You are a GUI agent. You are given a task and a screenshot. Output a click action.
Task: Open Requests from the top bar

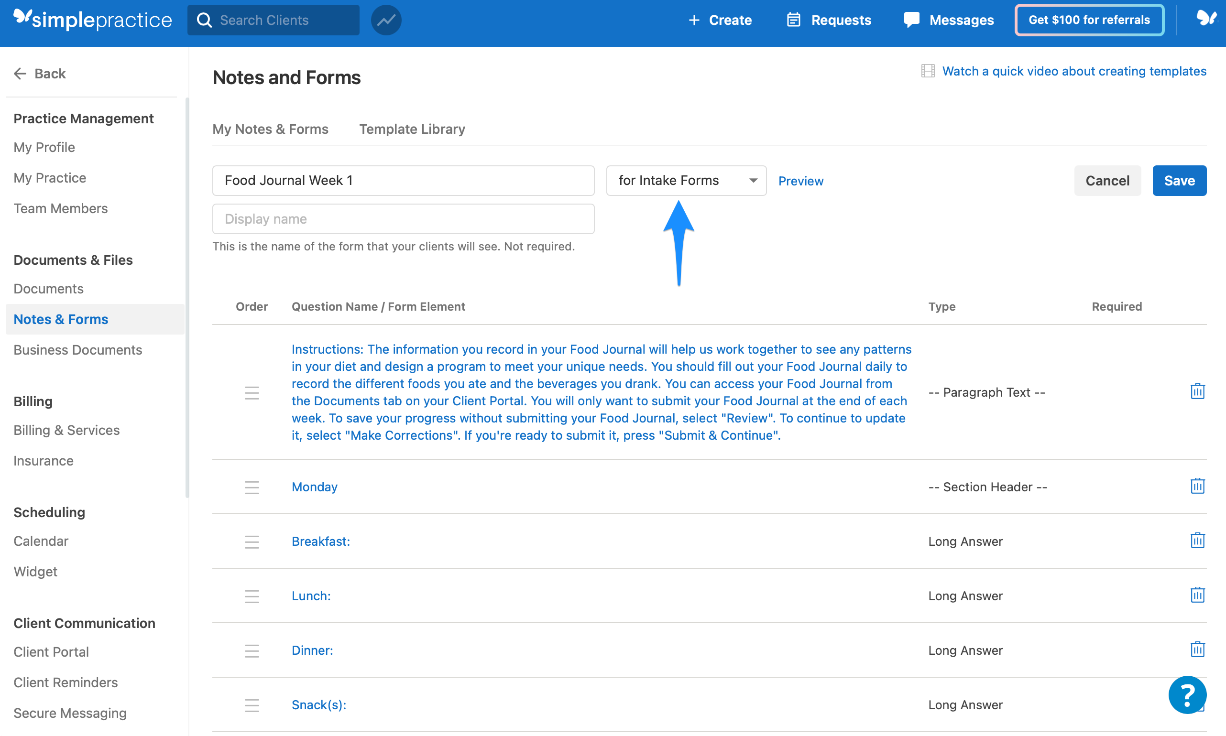click(829, 21)
